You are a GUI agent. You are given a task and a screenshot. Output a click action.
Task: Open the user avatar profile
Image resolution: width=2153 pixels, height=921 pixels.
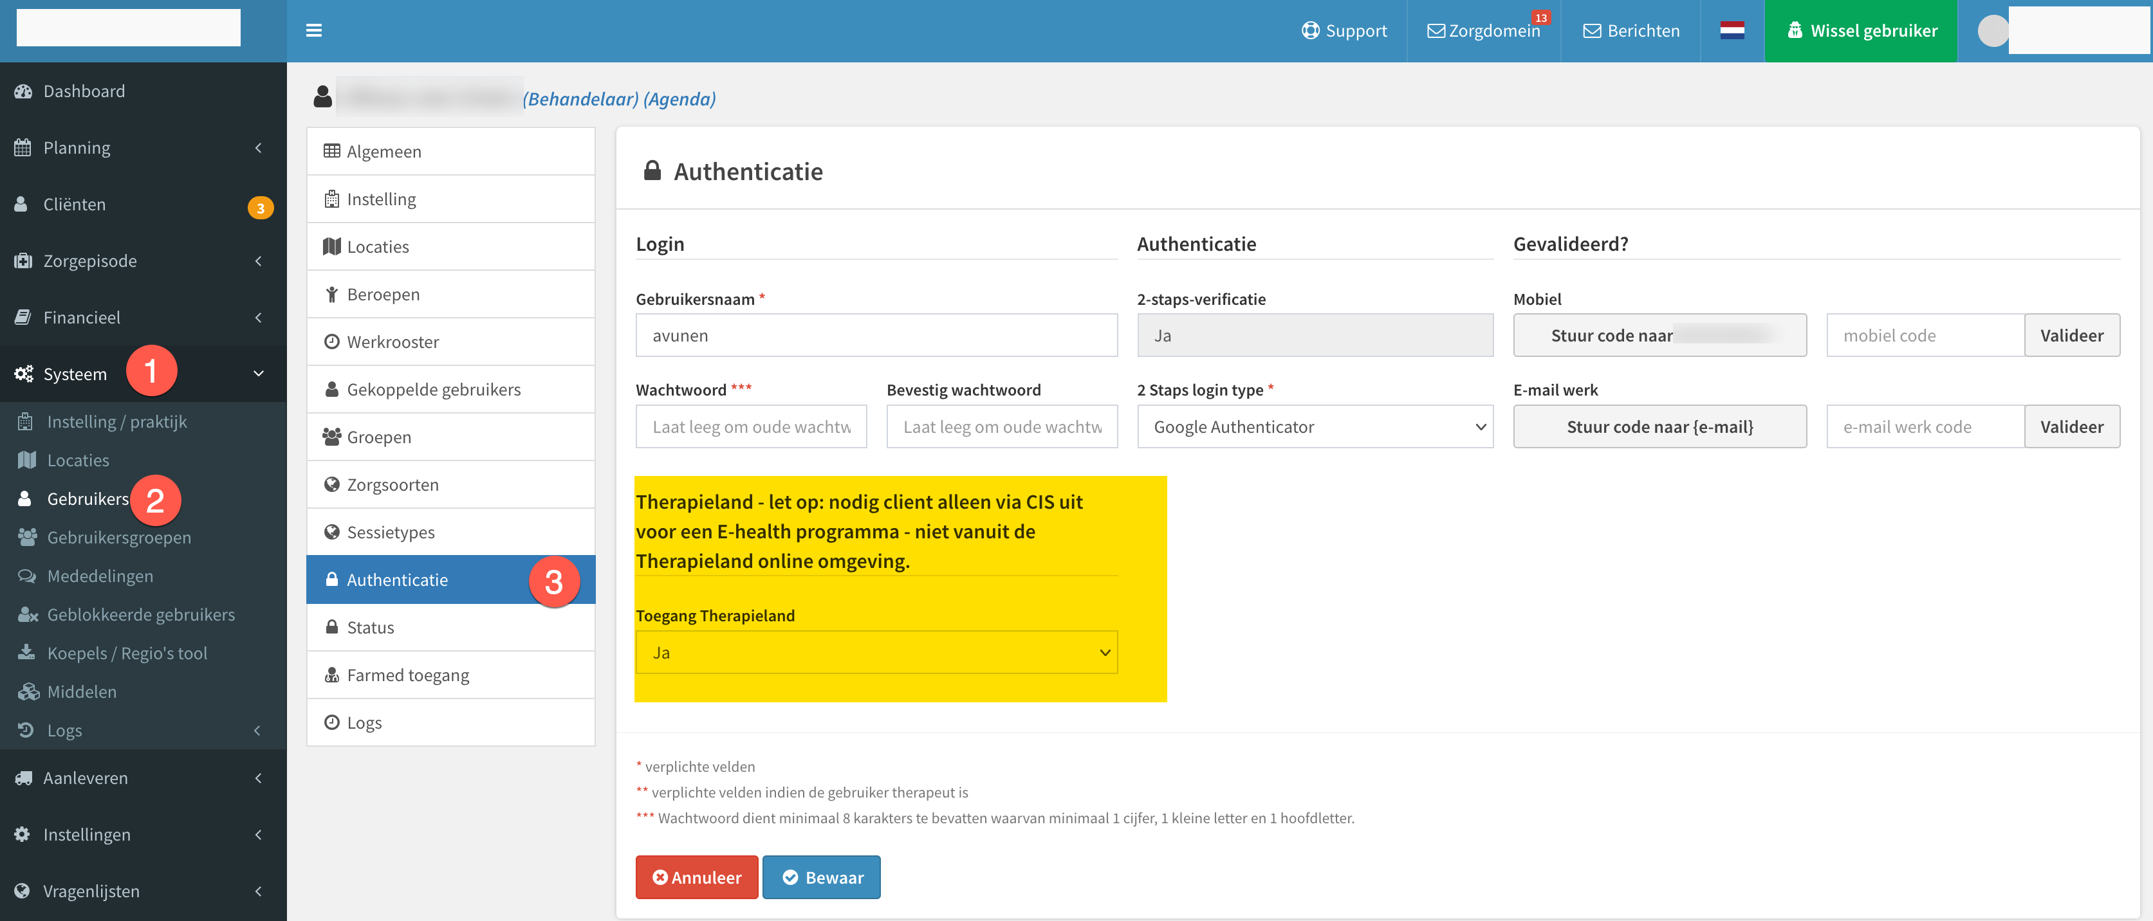pos(1993,31)
